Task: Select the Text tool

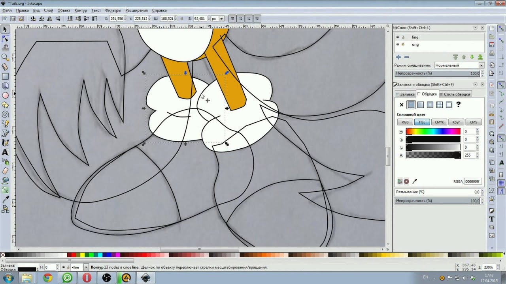Action: pos(5,152)
